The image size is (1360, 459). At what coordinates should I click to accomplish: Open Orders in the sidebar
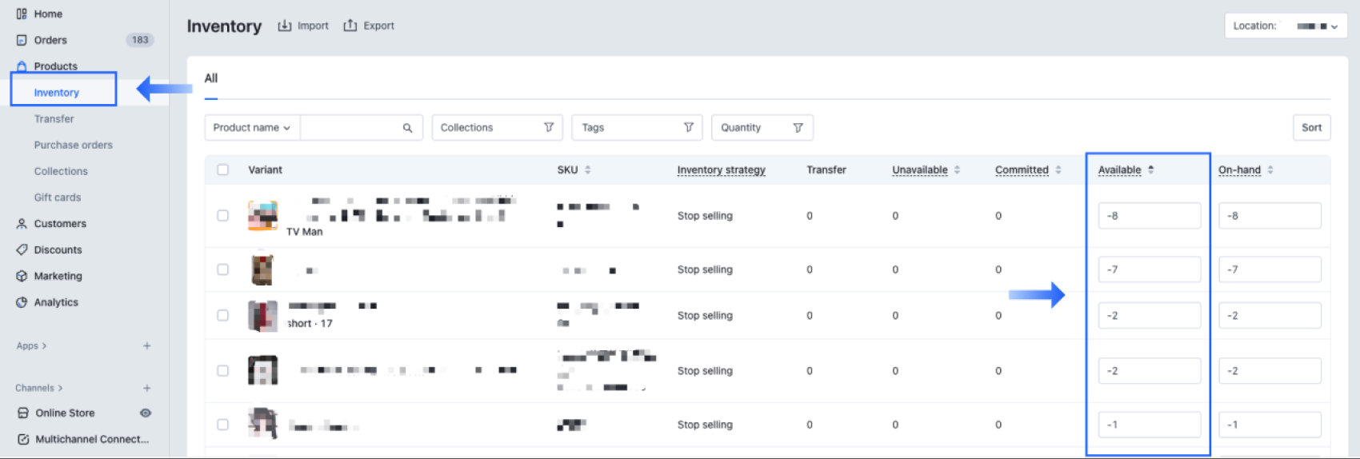point(50,40)
